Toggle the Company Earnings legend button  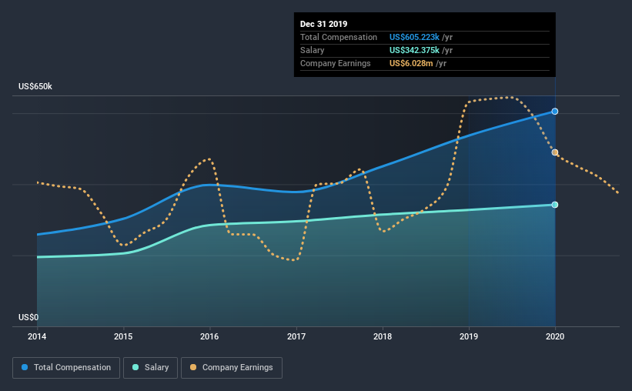(x=232, y=368)
